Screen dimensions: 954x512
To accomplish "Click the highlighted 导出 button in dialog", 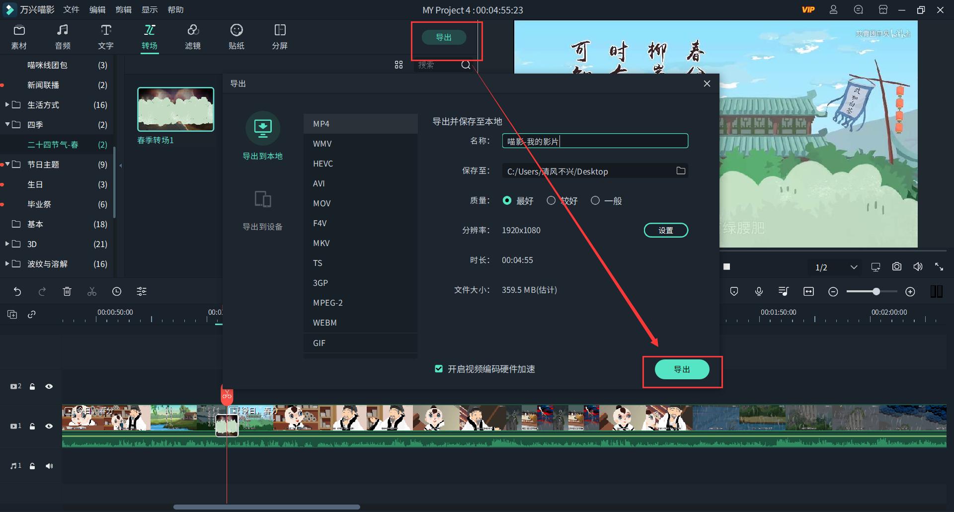I will coord(682,369).
